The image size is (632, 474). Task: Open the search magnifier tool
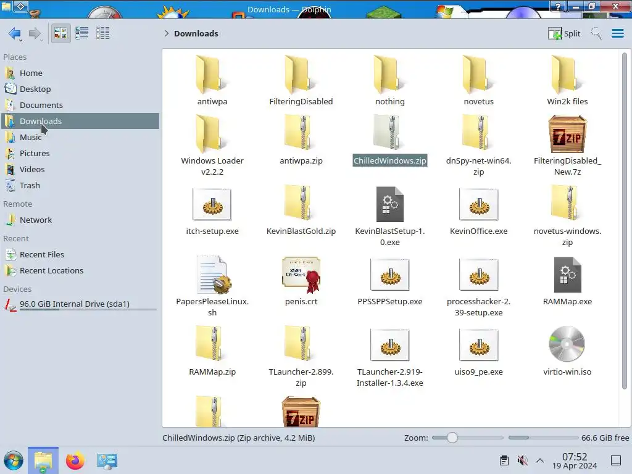[x=596, y=33]
